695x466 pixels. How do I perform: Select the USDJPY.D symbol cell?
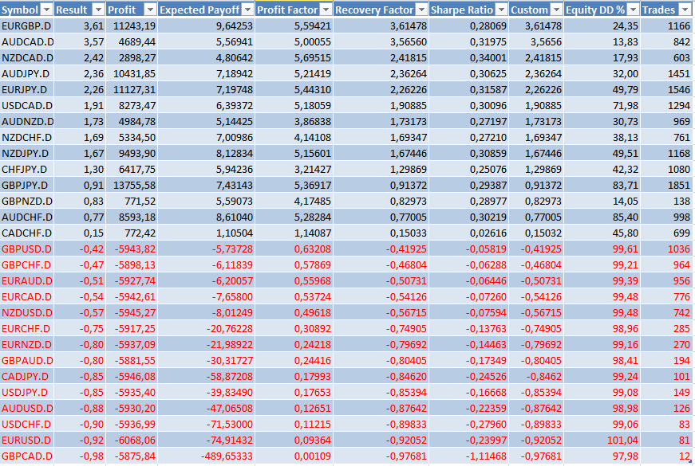point(26,393)
